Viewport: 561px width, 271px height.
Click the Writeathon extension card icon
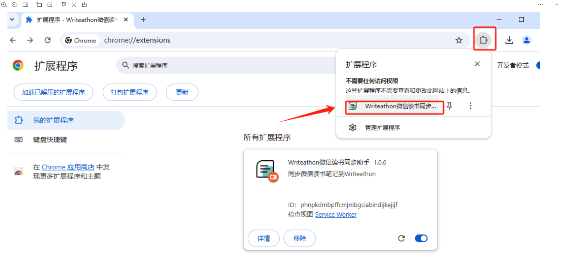coord(267,171)
